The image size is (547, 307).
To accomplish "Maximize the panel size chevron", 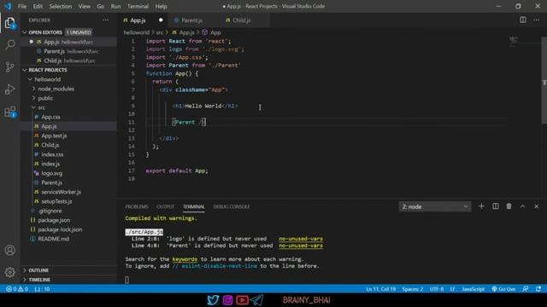I will [x=522, y=206].
